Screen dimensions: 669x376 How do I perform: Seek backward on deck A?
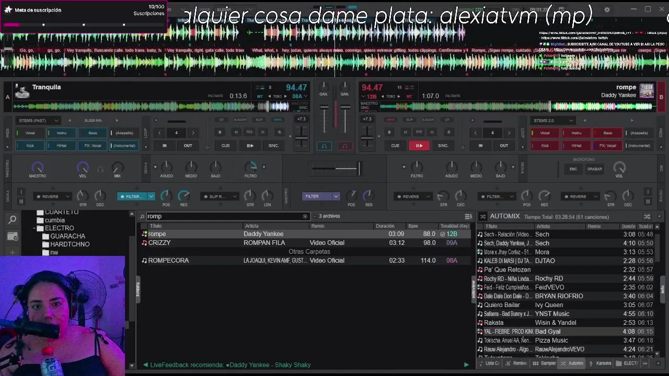point(236,132)
